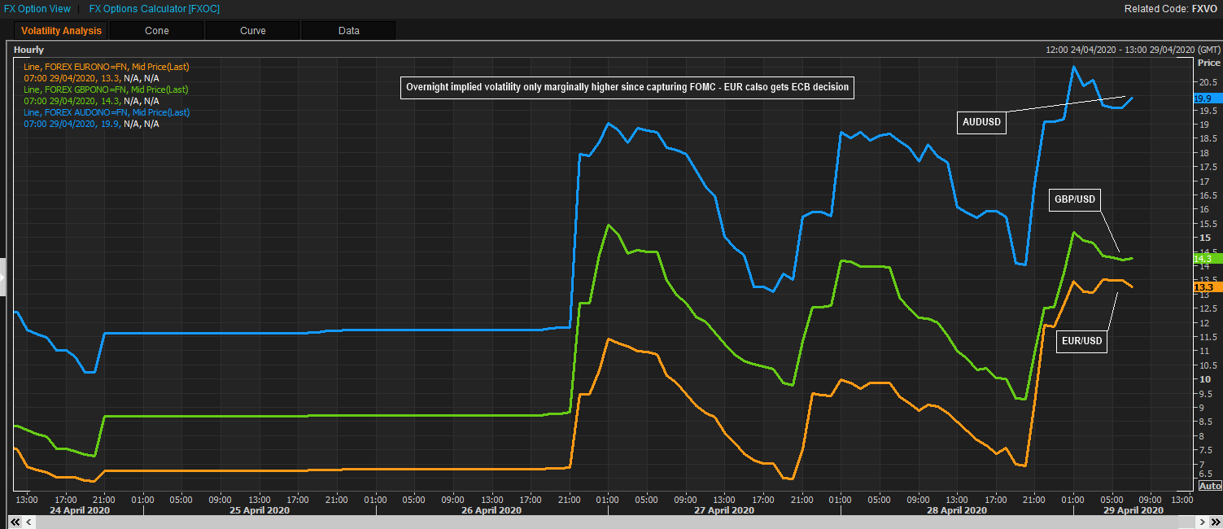Viewport: 1223px width, 529px height.
Task: Jump to chart start with double-left arrow
Action: (15, 522)
